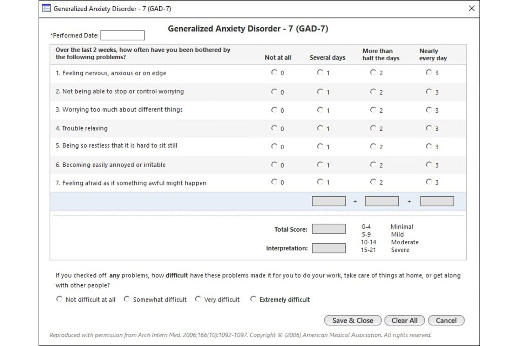
Task: Click the 'Several days' column header
Action: click(328, 57)
